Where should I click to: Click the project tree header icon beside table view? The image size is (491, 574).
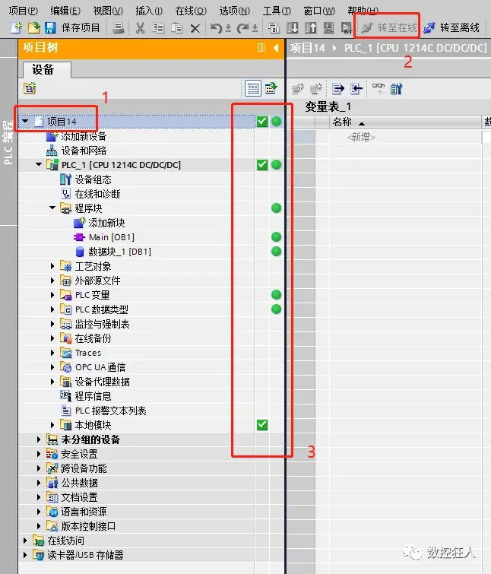pyautogui.click(x=271, y=88)
